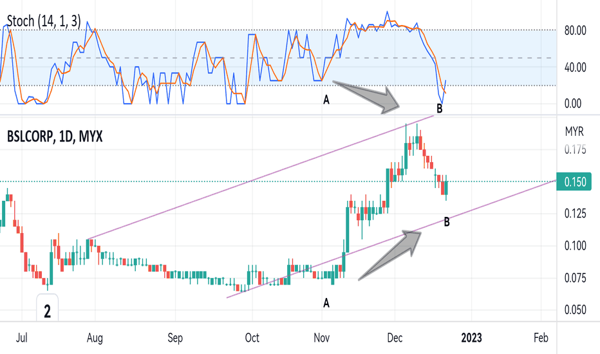Click the MYR currency label on price axis
600x354 pixels.
574,132
